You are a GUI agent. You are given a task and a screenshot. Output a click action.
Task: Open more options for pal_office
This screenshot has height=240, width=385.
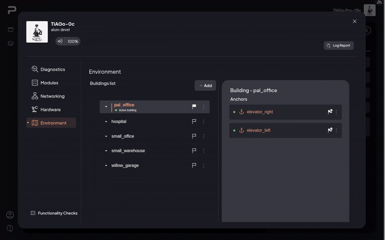point(204,107)
